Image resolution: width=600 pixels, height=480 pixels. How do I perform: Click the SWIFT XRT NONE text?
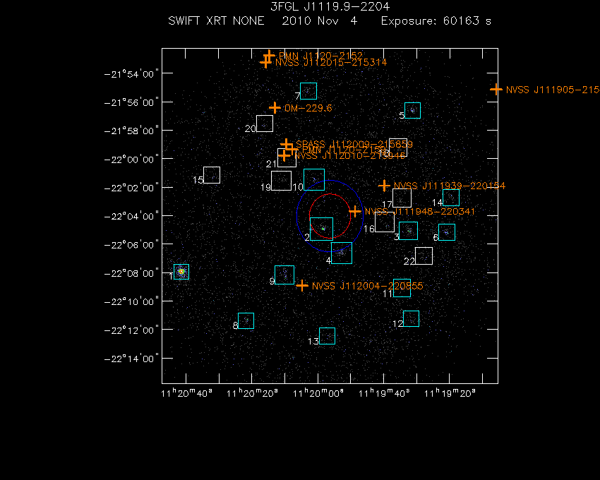pos(216,20)
